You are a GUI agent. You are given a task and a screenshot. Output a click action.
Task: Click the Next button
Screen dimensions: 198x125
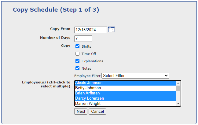[x=81, y=112]
